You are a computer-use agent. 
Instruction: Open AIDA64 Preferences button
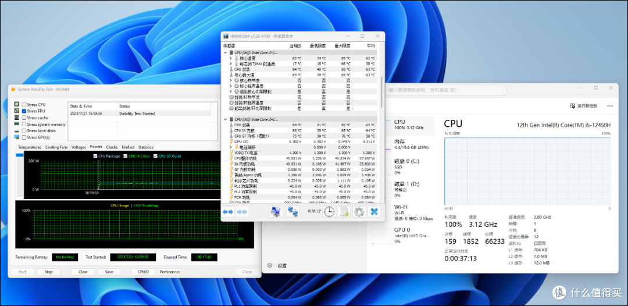169,272
